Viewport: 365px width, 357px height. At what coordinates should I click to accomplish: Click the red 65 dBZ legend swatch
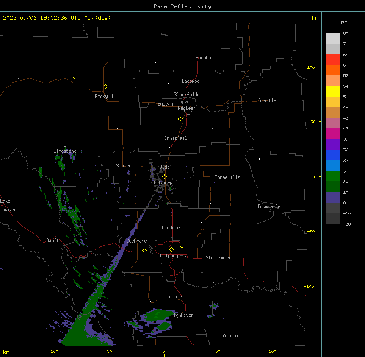[333, 59]
